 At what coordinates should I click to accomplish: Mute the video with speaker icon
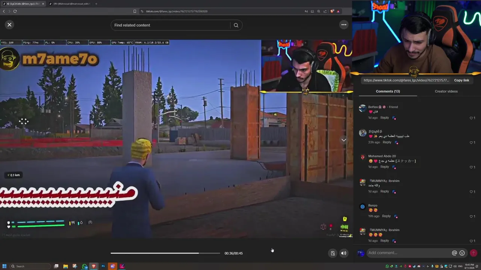(343, 253)
